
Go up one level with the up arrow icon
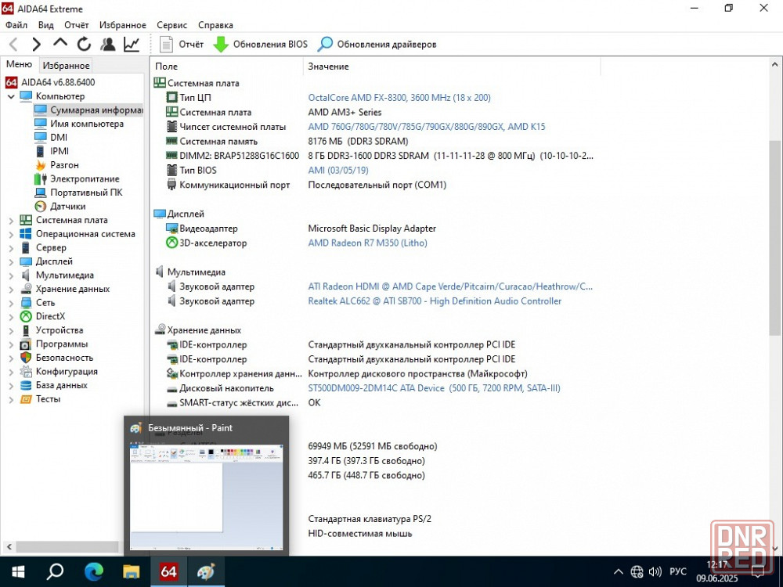[x=60, y=43]
